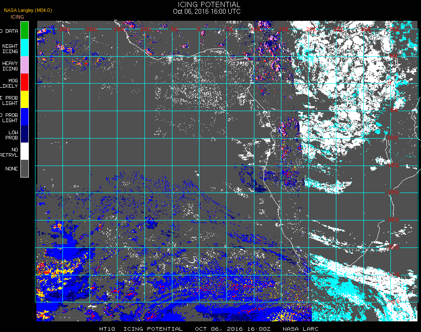Click the green NO DATA legend swatch
Viewport: 421px width, 332px height.
(24, 30)
